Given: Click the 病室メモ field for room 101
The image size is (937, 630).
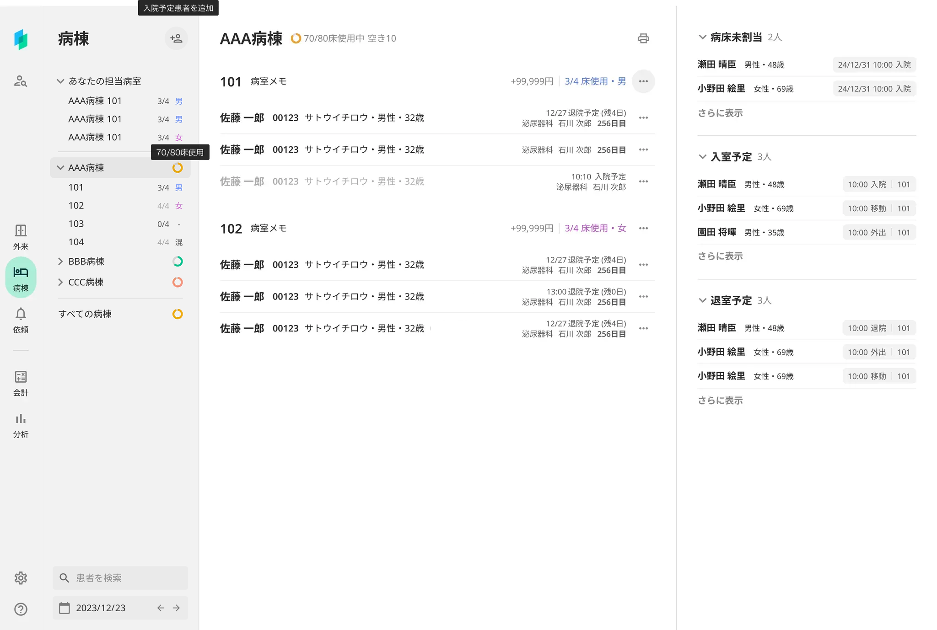Looking at the screenshot, I should pos(269,81).
